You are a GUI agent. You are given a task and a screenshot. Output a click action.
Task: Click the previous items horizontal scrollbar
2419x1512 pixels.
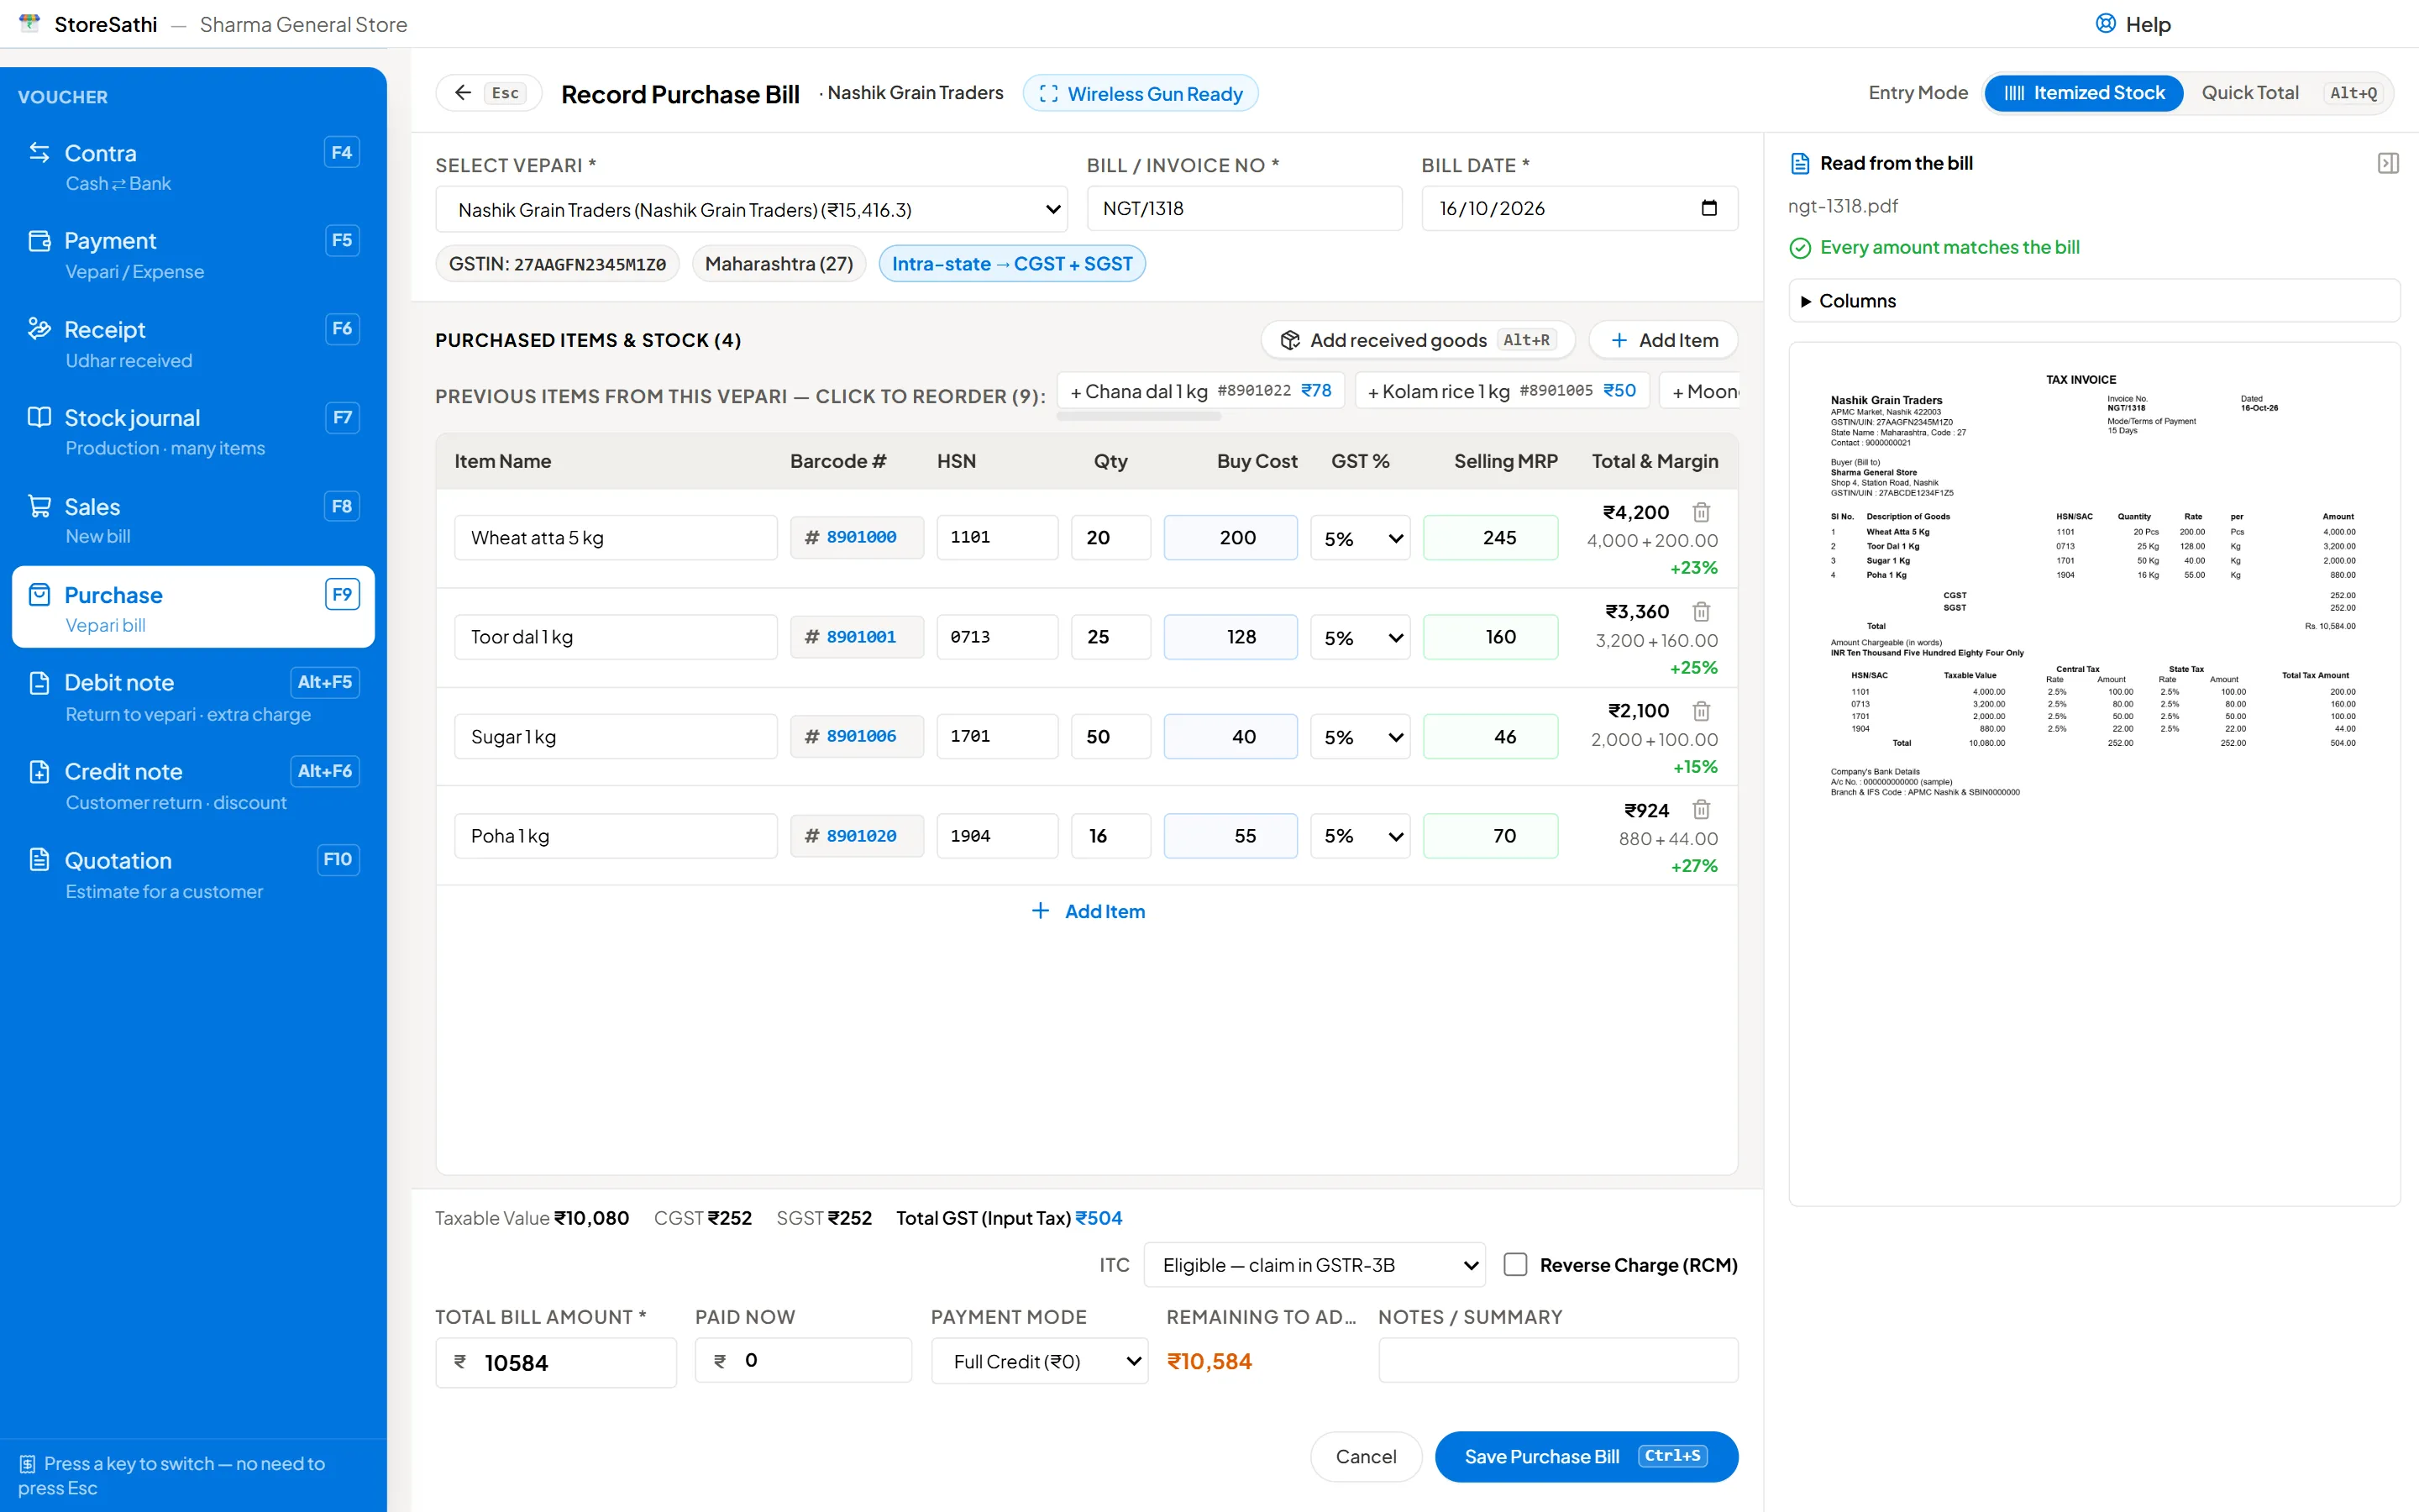click(1139, 416)
